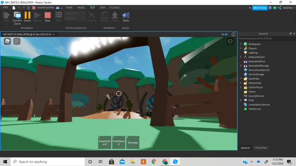
Task: Select ReplicatedFirst in the Explorer
Action: click(257, 61)
